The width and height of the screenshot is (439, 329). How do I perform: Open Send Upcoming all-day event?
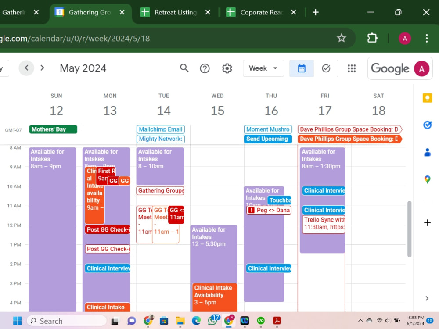pos(268,139)
